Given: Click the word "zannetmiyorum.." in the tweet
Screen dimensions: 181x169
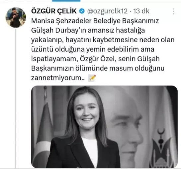Looking at the screenshot, I should (58, 78).
